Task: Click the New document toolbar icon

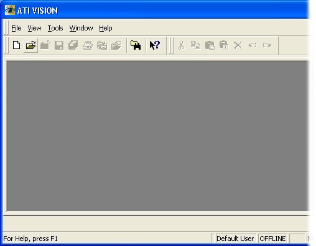Action: point(16,45)
